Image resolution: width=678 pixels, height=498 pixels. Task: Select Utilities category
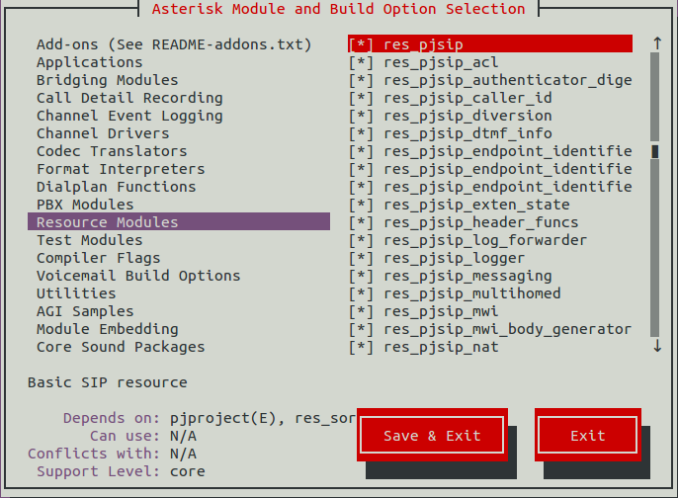(76, 293)
